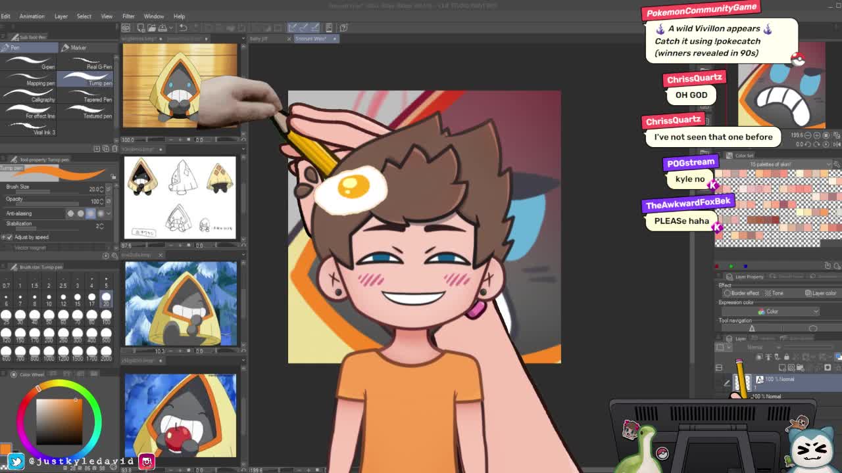Select the Calligraphy brush
The height and width of the screenshot is (473, 842).
(29, 96)
